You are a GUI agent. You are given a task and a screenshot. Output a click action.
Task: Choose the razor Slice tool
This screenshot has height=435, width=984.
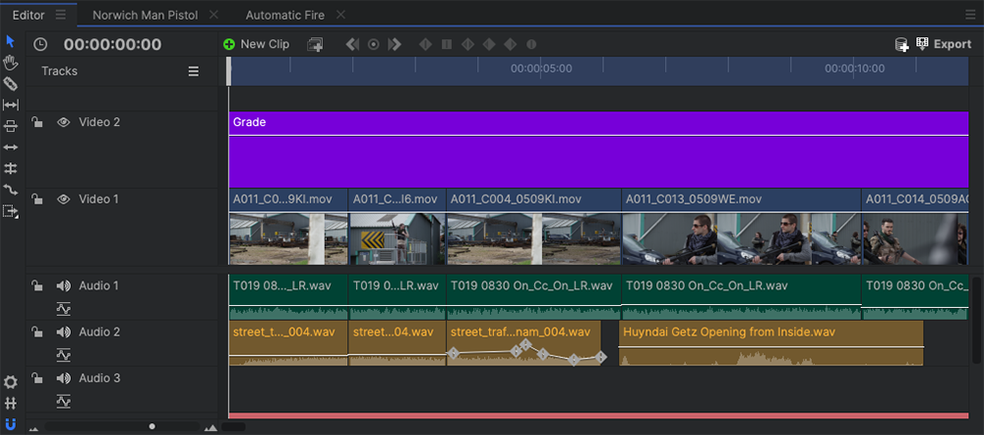11,84
